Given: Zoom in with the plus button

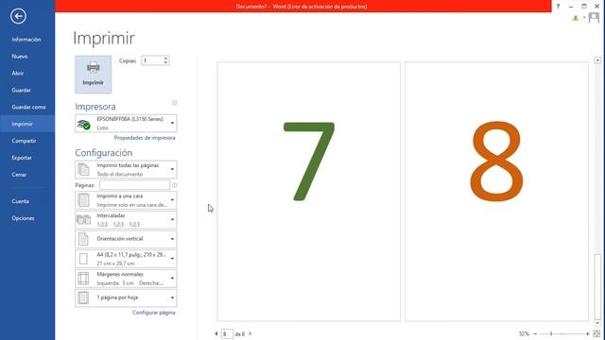Looking at the screenshot, I should click(x=588, y=333).
